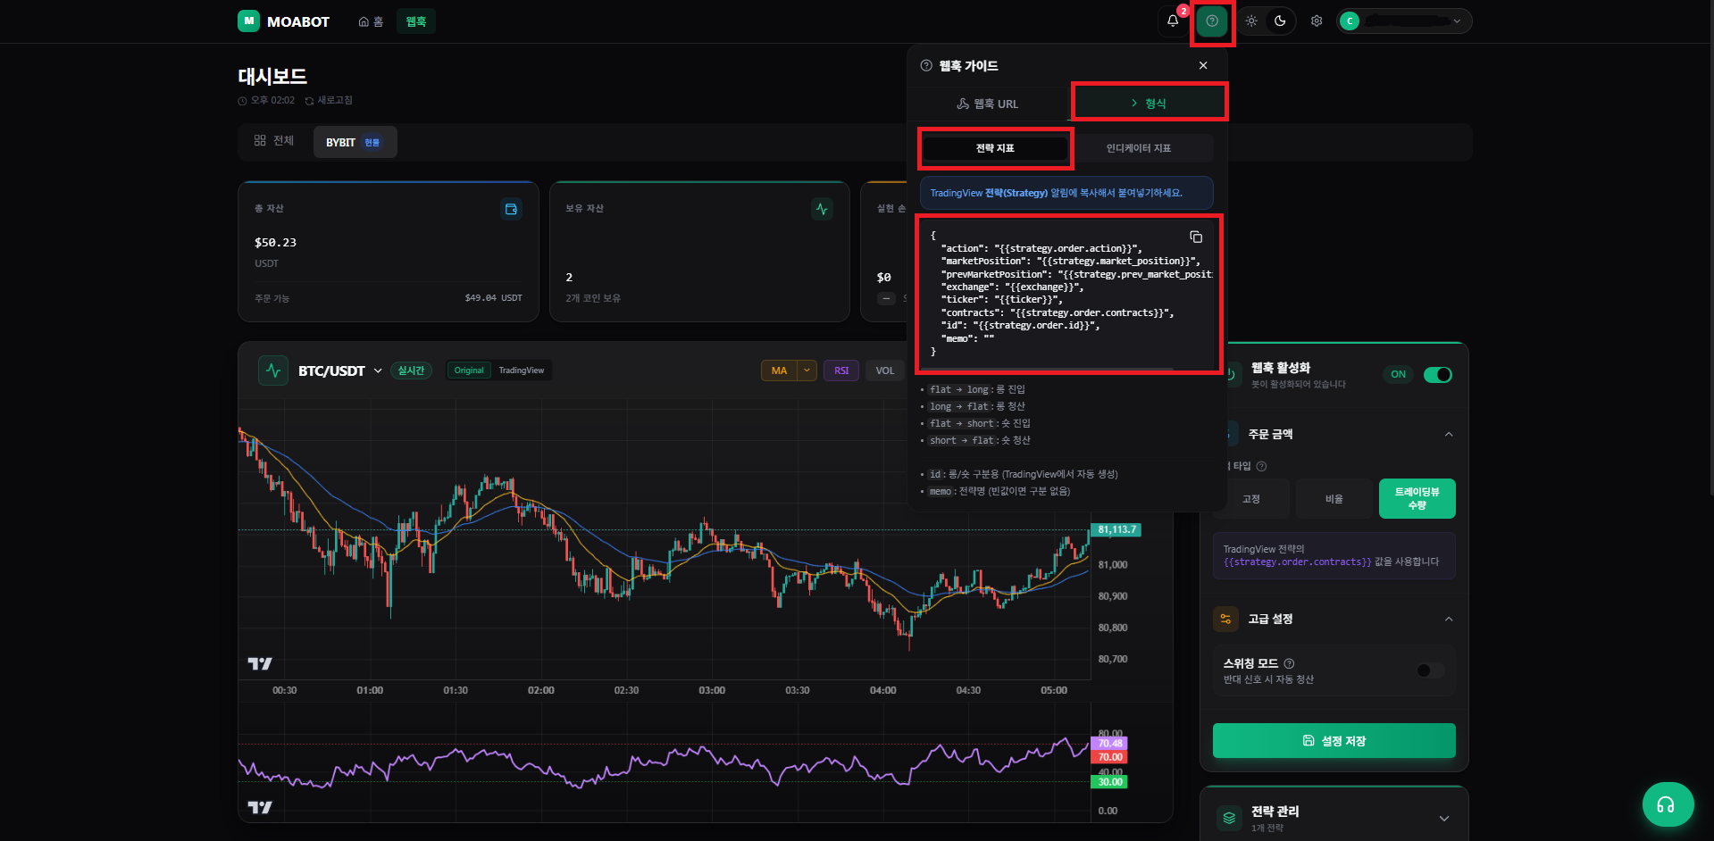Open the BTC/USDT symbol dropdown

click(378, 371)
